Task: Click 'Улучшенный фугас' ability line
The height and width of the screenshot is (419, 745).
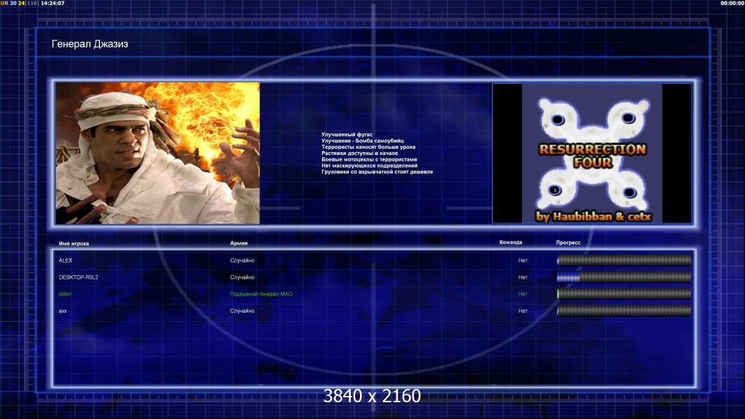Action: [347, 135]
